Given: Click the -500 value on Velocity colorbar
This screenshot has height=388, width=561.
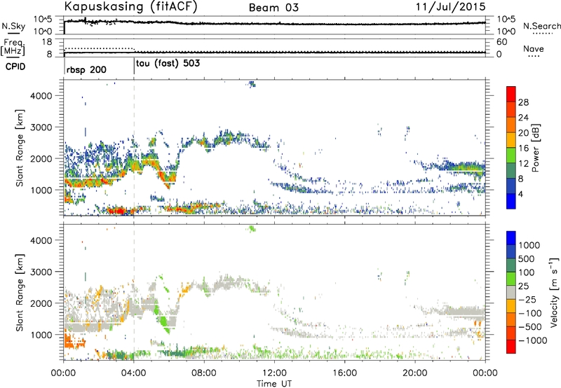Looking at the screenshot, I should pos(530,326).
